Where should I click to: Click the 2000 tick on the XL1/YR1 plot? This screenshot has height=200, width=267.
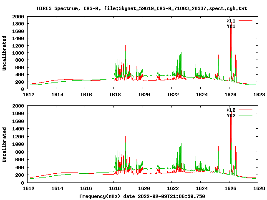(x=18, y=17)
